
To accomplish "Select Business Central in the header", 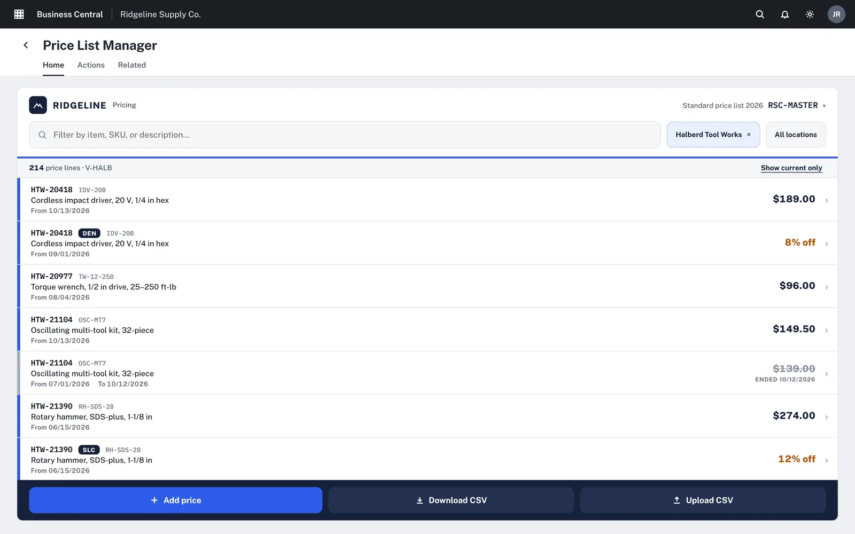I will click(69, 14).
